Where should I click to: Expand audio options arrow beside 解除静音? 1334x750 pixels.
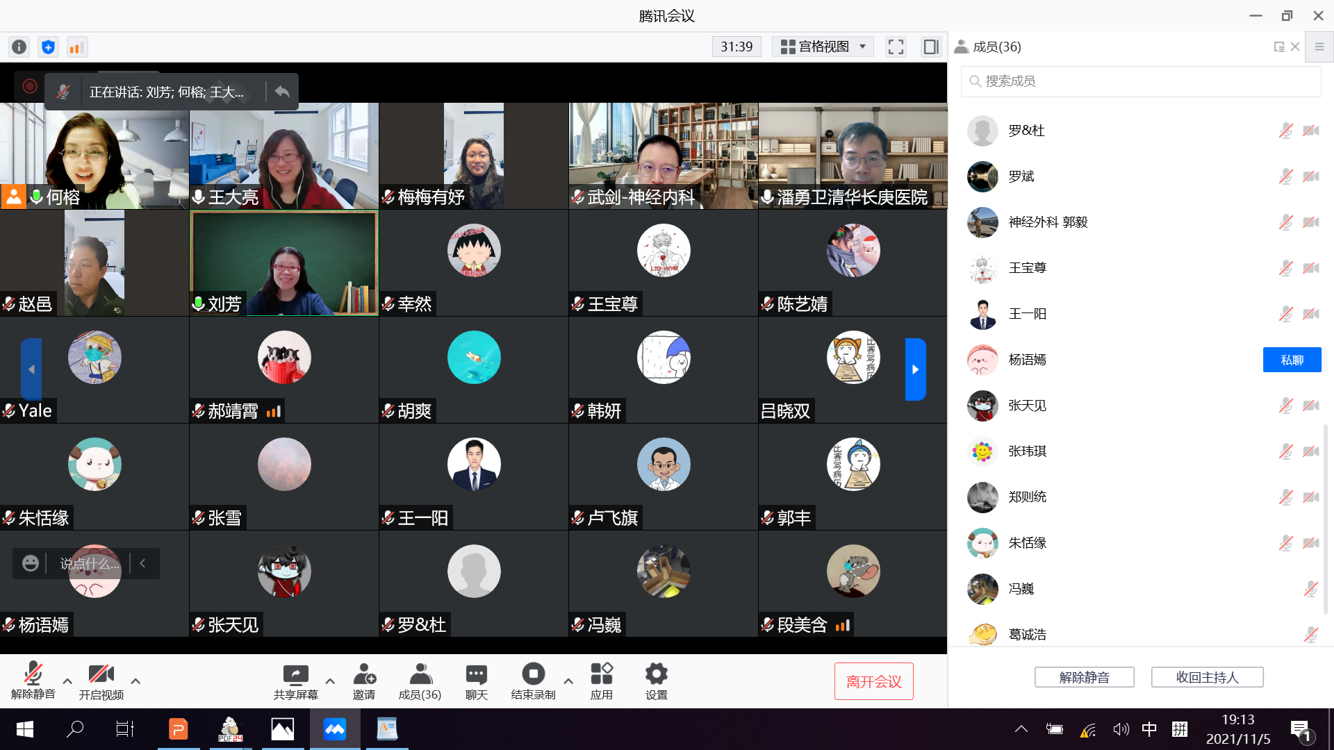point(67,681)
